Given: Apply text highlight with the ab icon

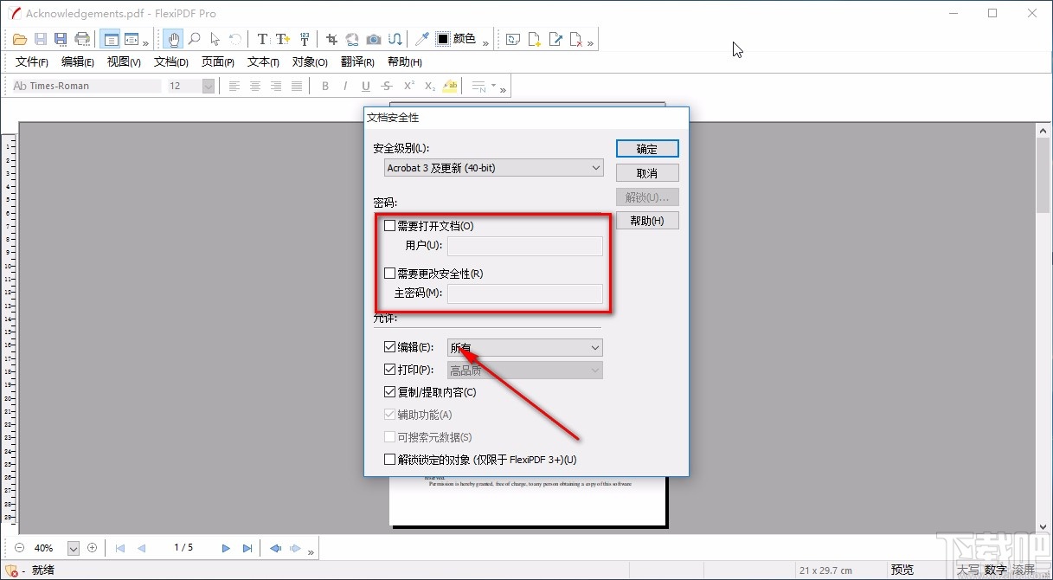Looking at the screenshot, I should 449,86.
